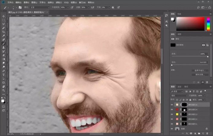
Task: Expand the layer filter 类型 dropdown
Action: click(x=178, y=91)
